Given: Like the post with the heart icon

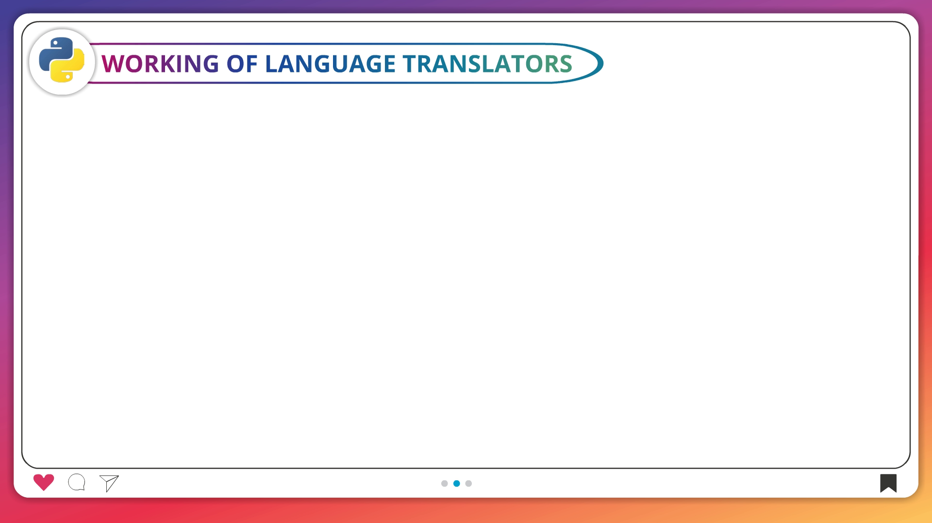Looking at the screenshot, I should [x=44, y=482].
